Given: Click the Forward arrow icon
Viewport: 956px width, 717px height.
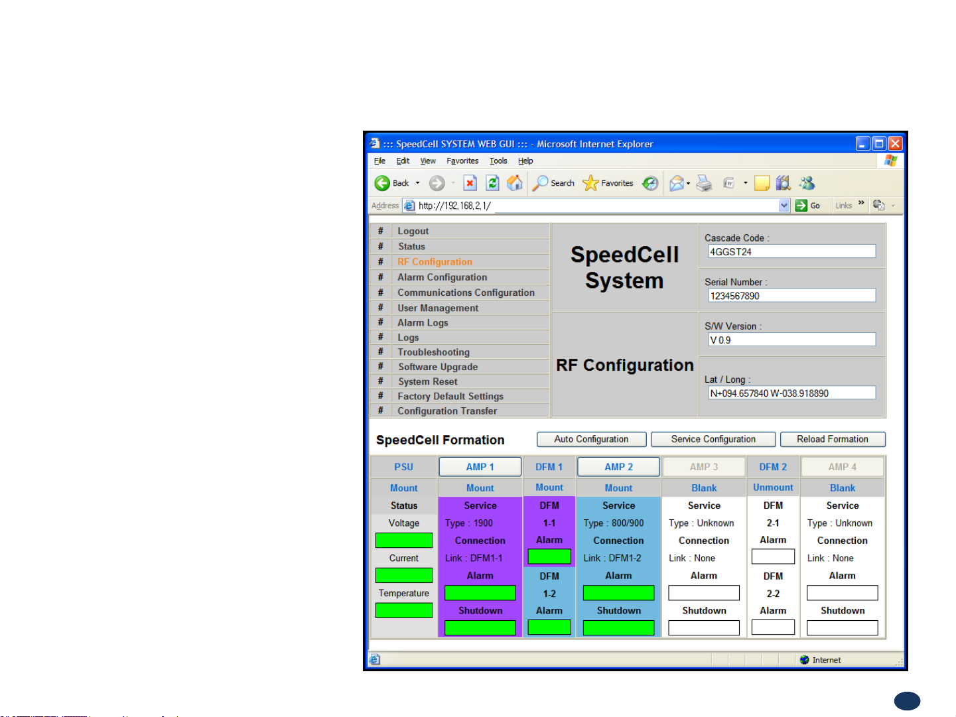Looking at the screenshot, I should (437, 183).
